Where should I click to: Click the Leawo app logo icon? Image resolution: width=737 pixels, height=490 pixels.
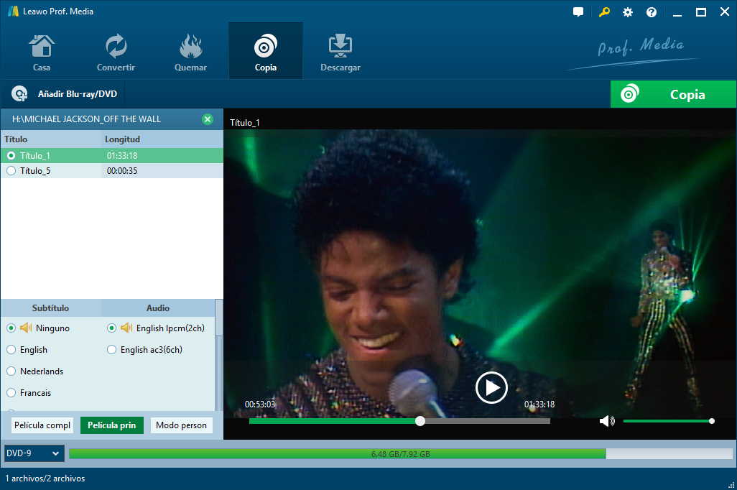(x=13, y=11)
